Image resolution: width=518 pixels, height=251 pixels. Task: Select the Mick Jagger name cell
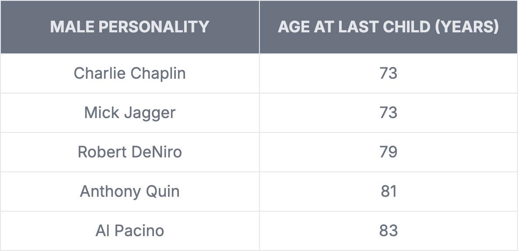129,112
